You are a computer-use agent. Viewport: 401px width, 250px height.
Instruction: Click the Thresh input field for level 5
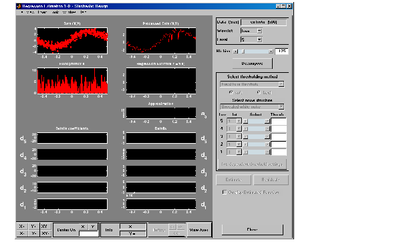coord(279,121)
